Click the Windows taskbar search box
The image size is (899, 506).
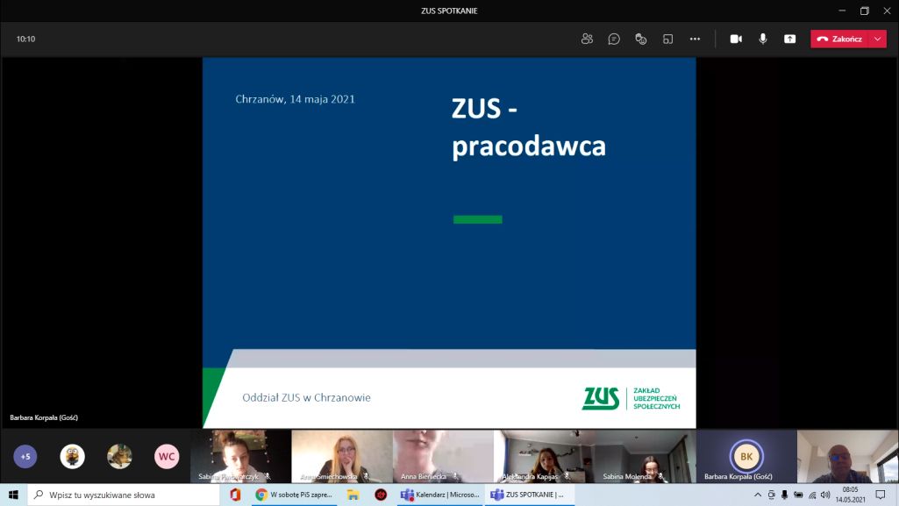pos(124,495)
